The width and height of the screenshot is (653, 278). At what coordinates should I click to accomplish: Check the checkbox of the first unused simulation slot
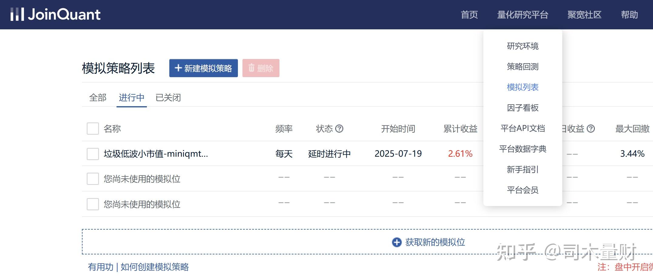coord(93,179)
